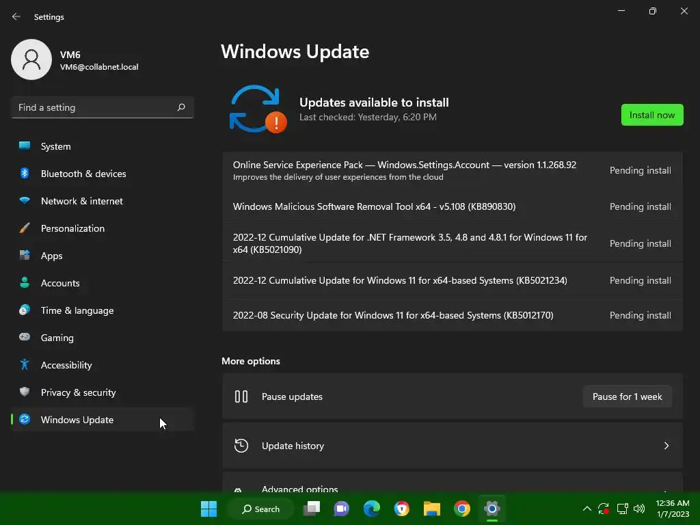Click the search magnifier in Find a setting

[x=180, y=107]
